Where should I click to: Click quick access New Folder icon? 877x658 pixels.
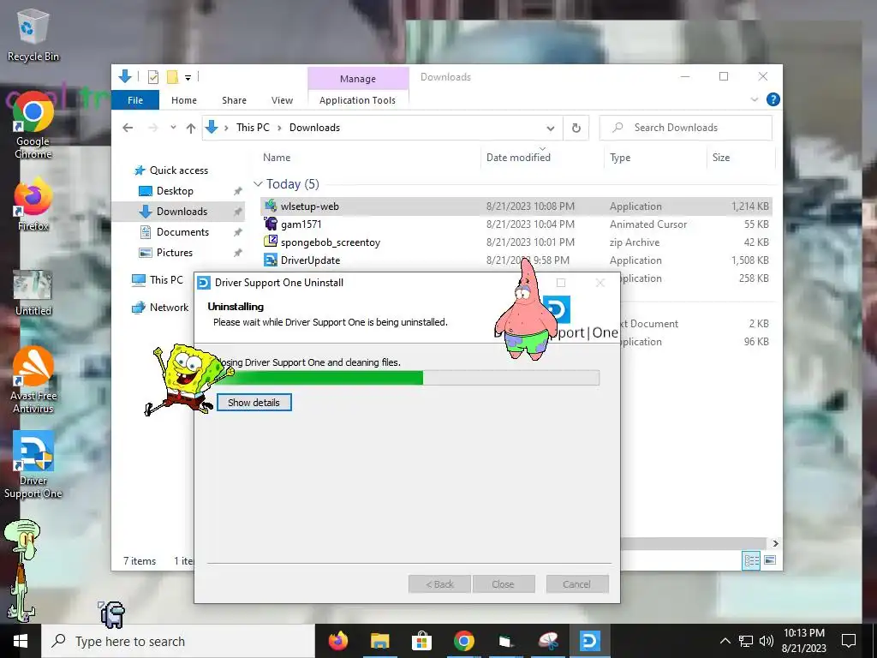(172, 77)
